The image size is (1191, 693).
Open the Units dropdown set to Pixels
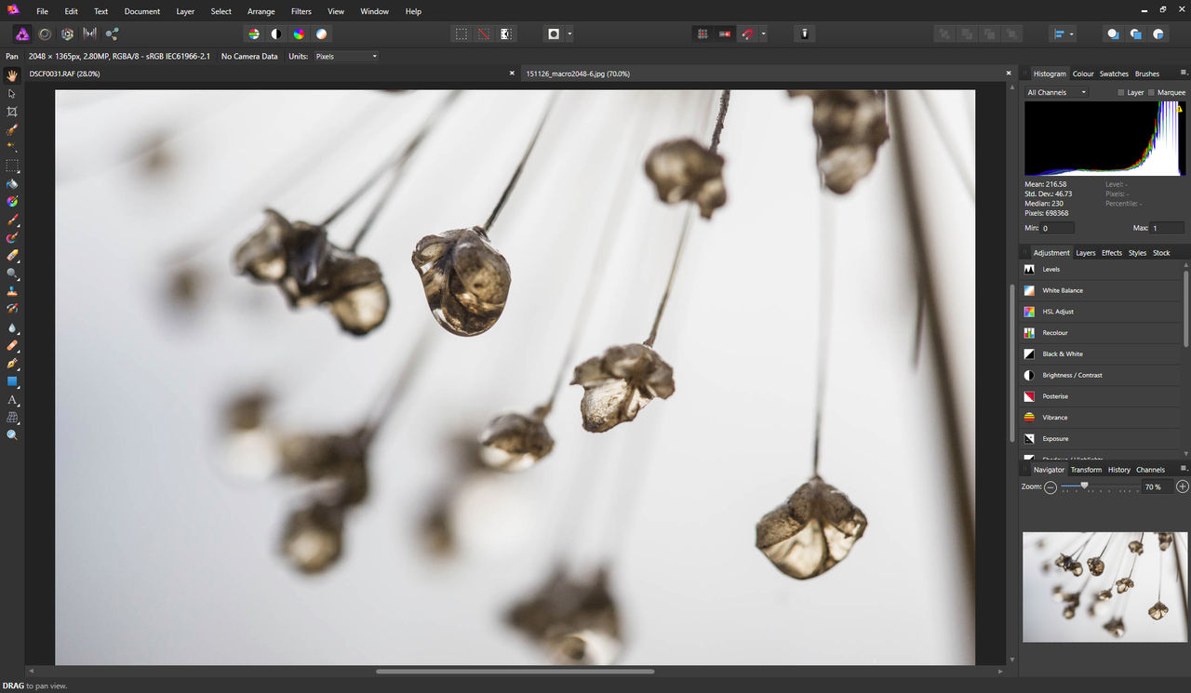tap(346, 56)
